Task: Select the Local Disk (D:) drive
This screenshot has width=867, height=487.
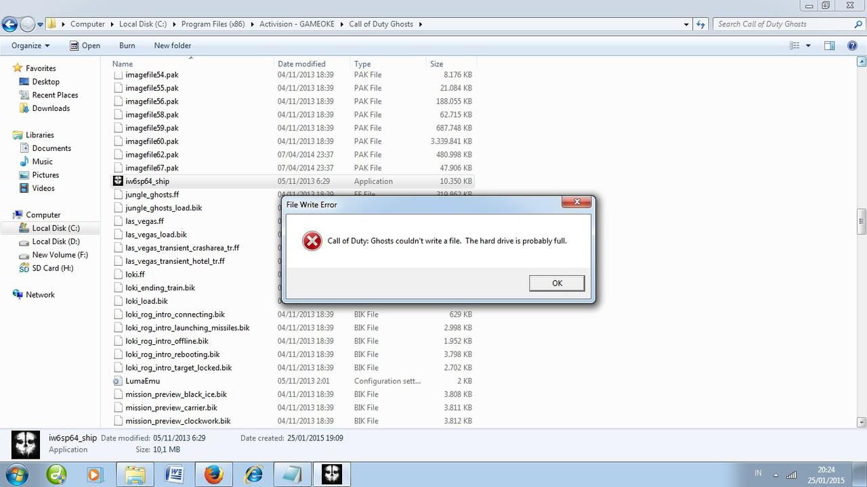Action: click(x=56, y=241)
